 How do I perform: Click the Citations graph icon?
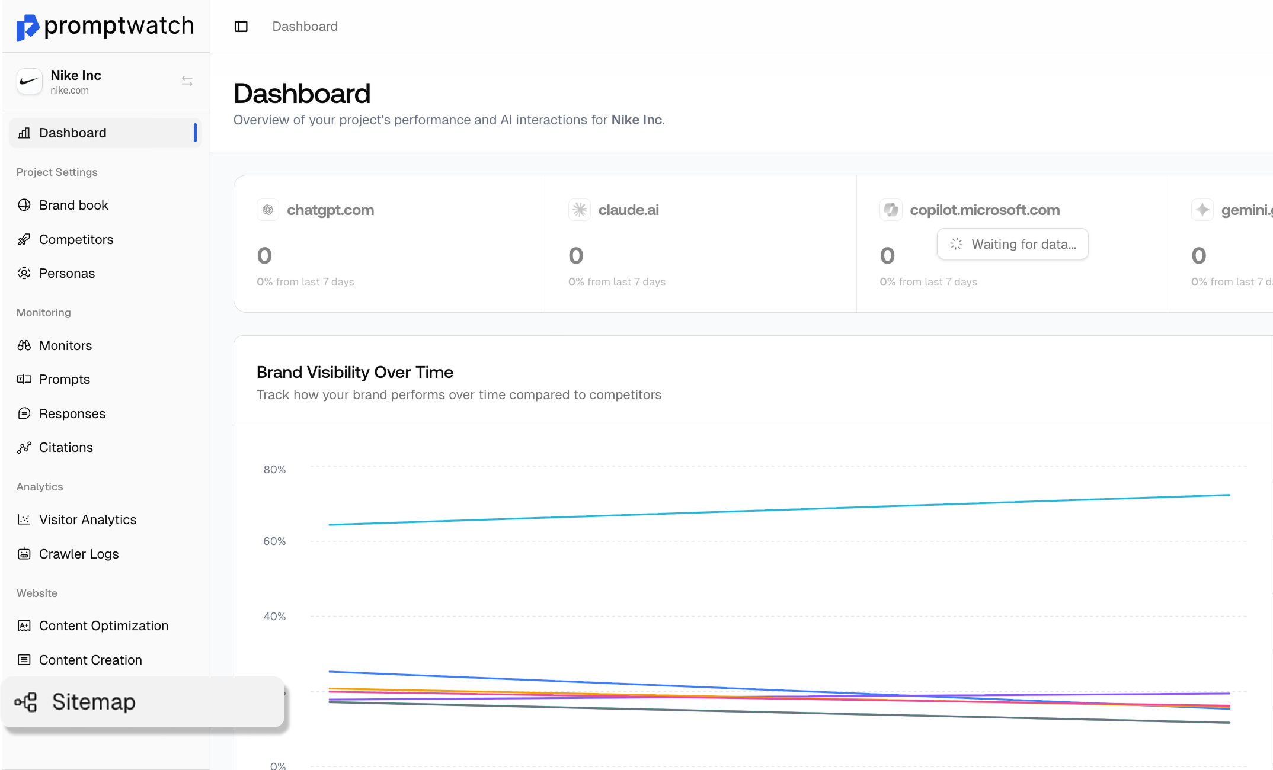point(24,448)
